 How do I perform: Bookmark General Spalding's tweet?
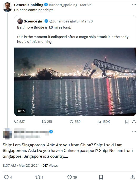click(127, 122)
